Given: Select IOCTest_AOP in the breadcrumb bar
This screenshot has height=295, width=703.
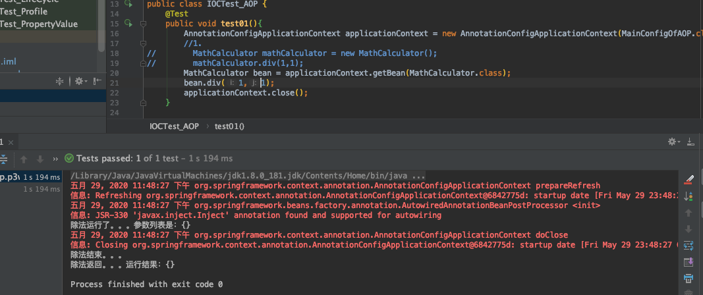Looking at the screenshot, I should point(174,126).
